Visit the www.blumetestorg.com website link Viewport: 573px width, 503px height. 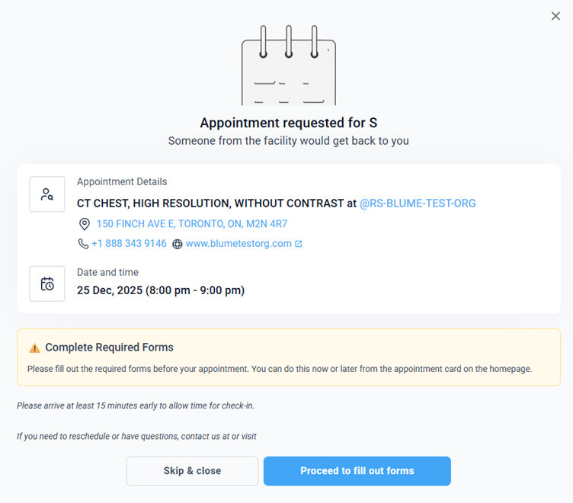pos(238,244)
